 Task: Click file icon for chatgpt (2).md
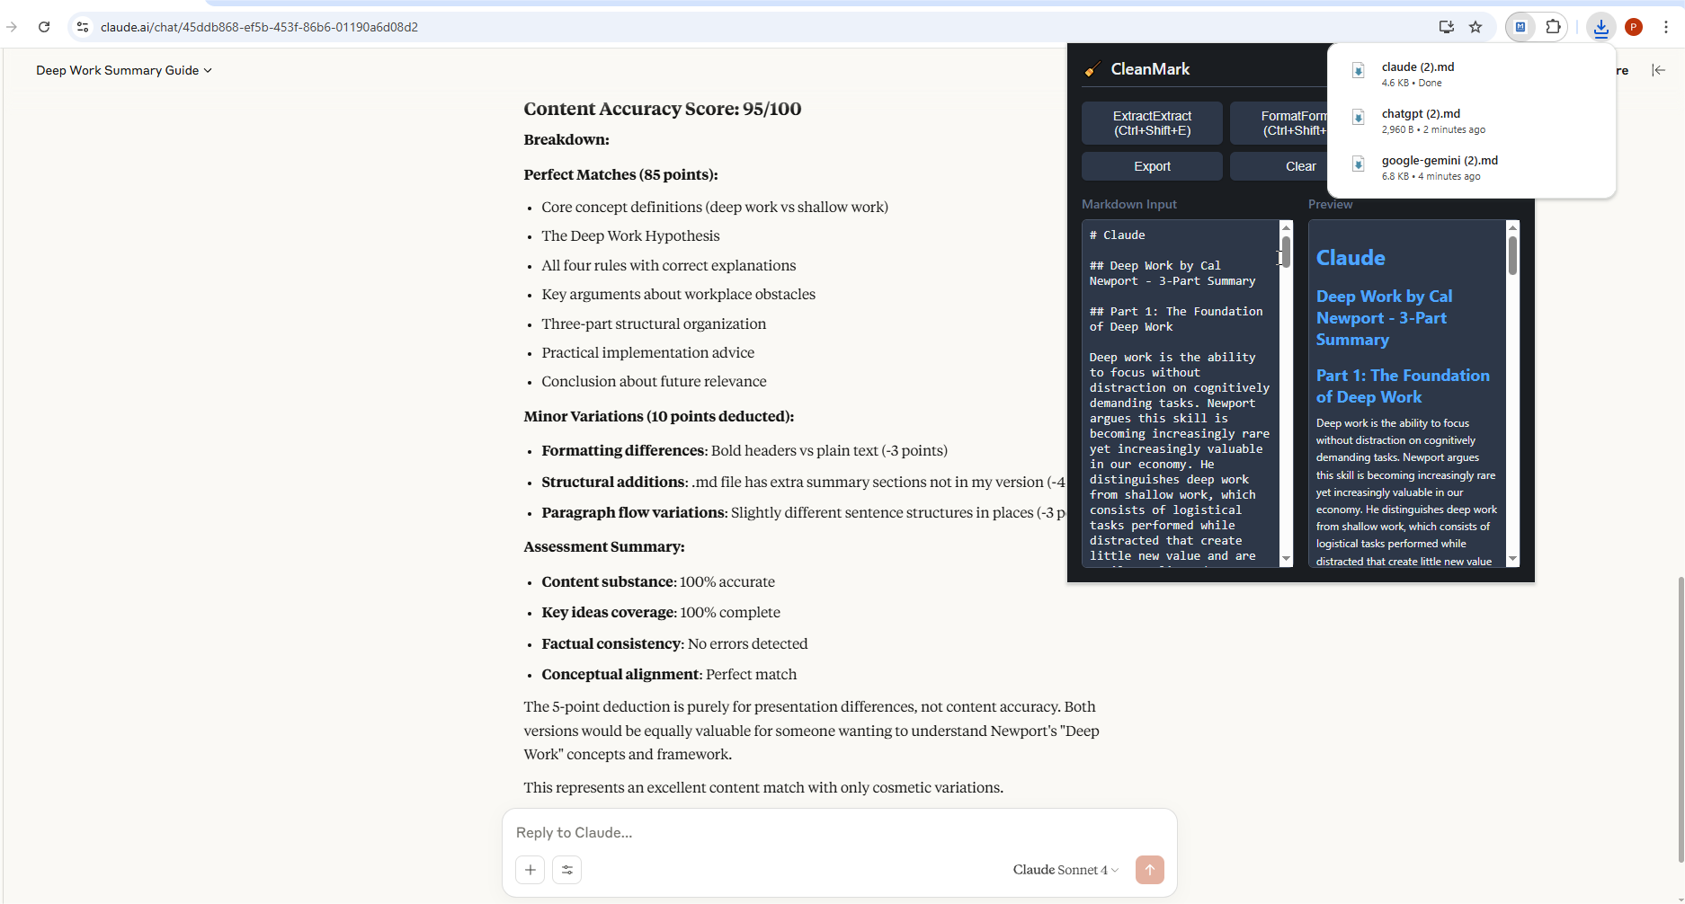pos(1359,118)
